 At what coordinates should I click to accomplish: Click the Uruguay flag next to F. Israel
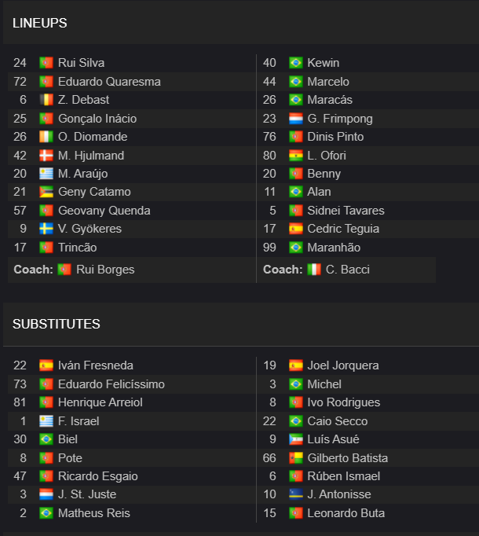46,421
